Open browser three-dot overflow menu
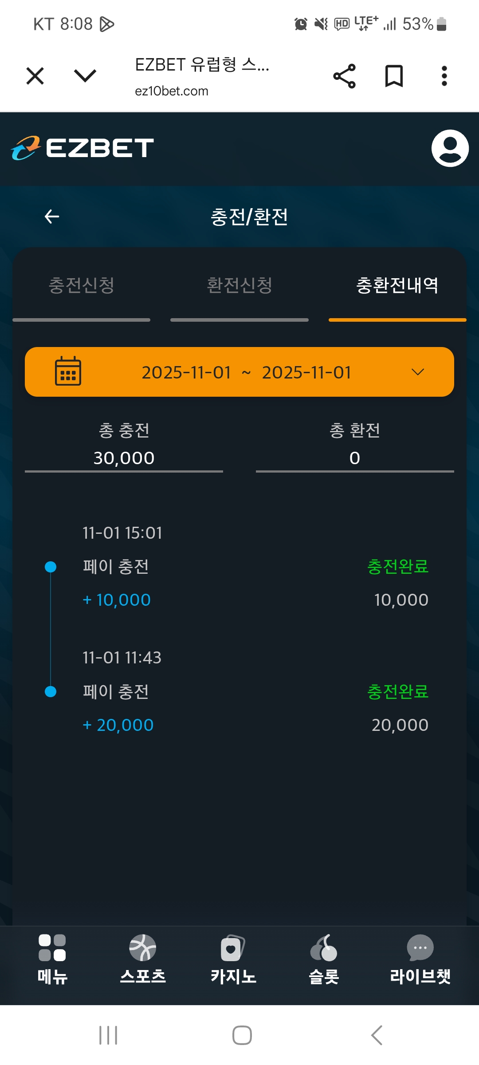479x1065 pixels. pyautogui.click(x=444, y=76)
